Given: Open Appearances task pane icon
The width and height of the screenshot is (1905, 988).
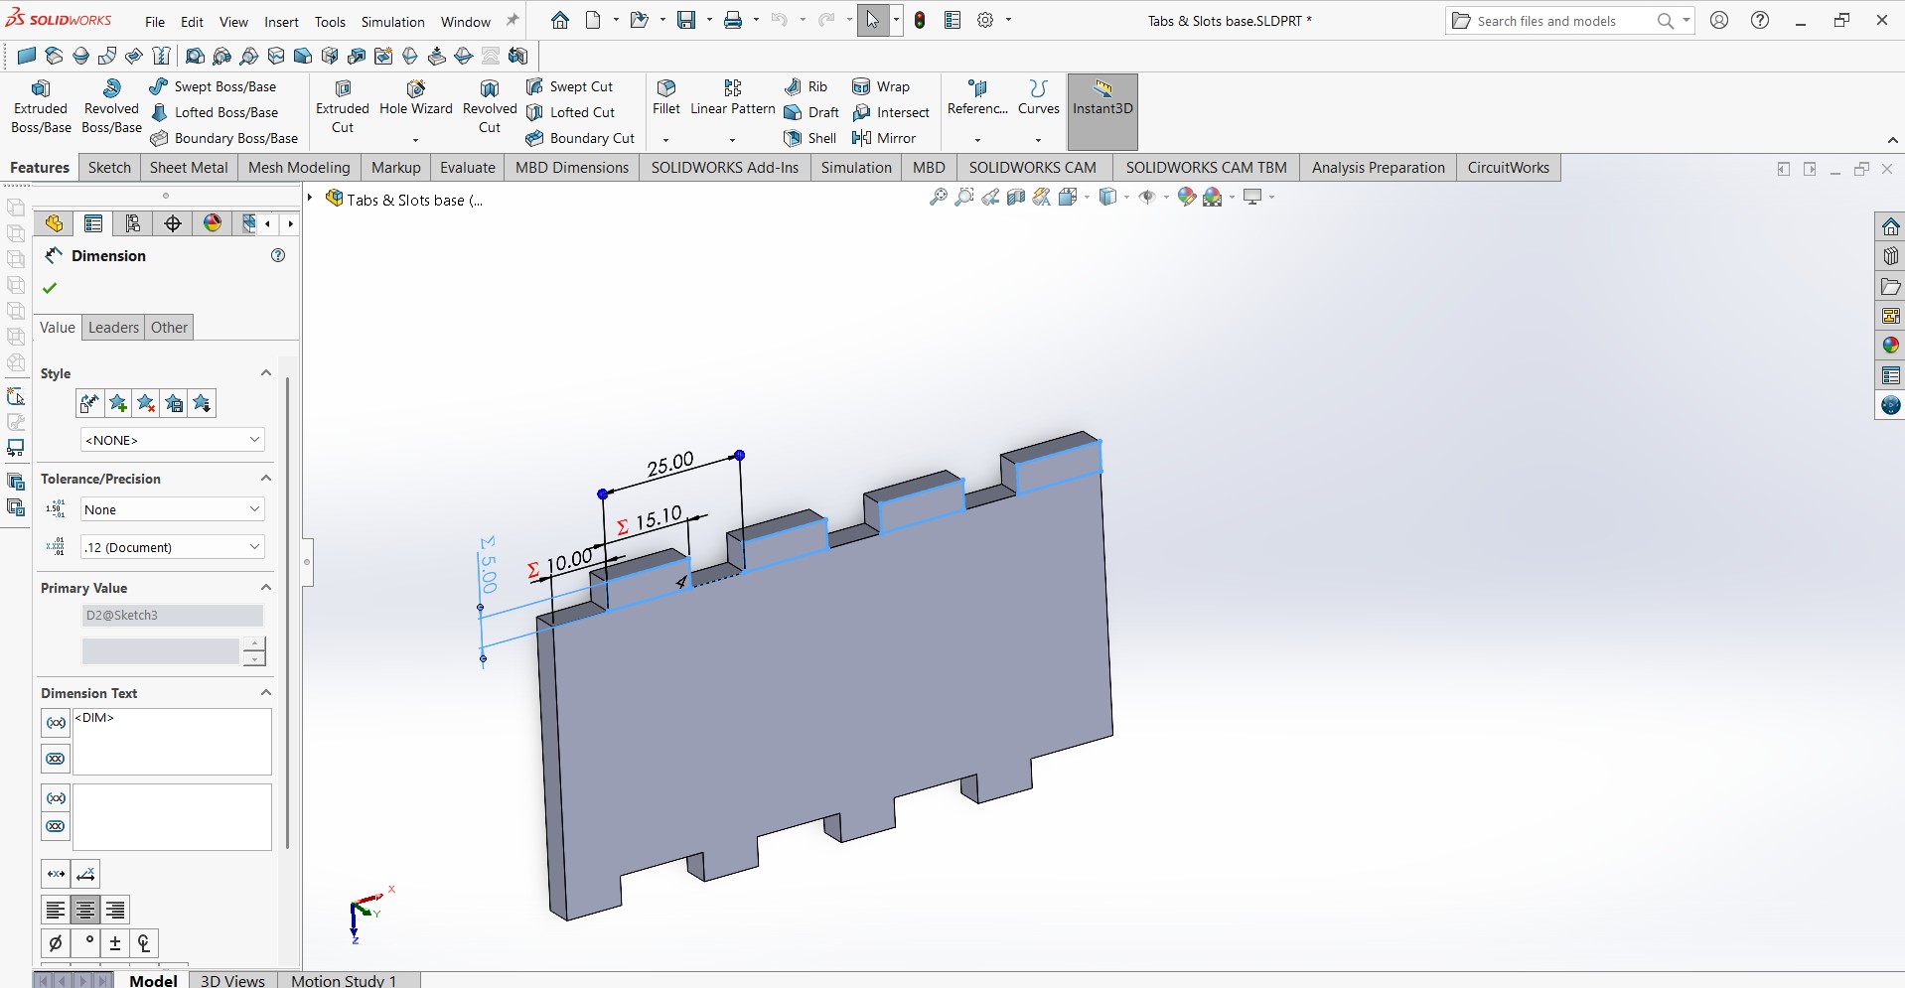Looking at the screenshot, I should 1890,346.
